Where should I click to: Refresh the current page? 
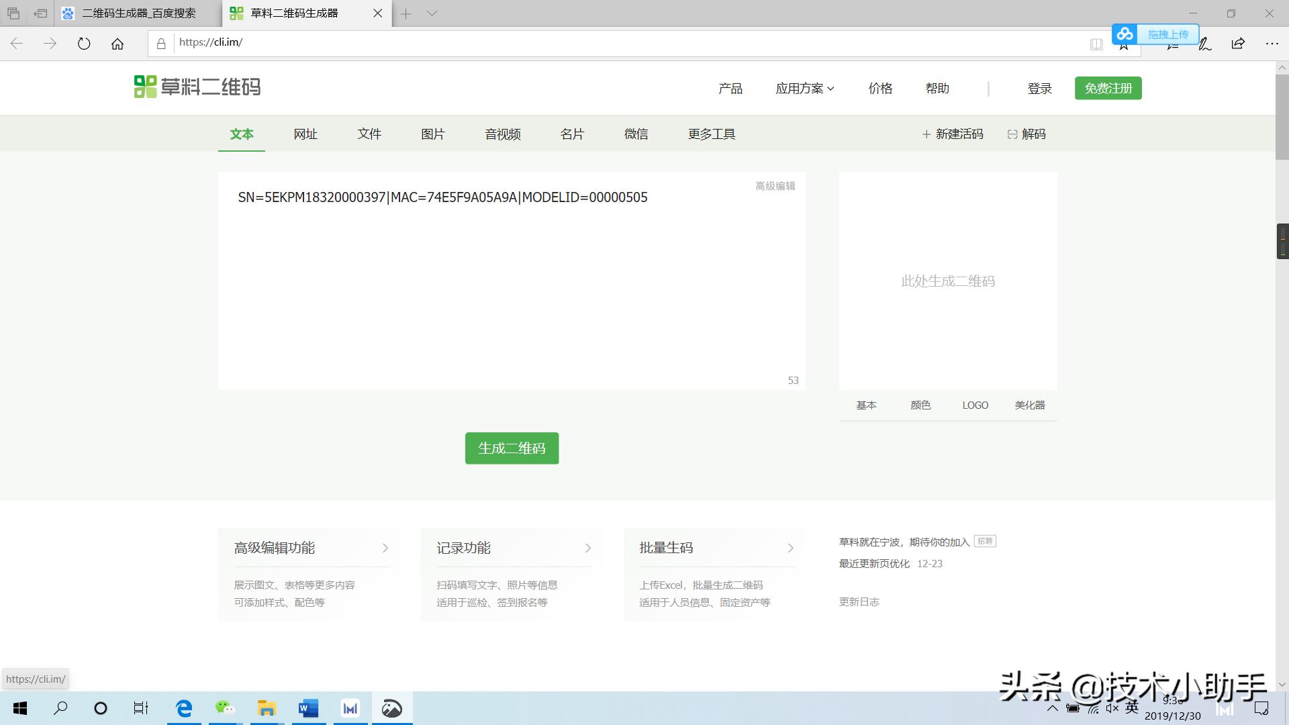point(83,42)
